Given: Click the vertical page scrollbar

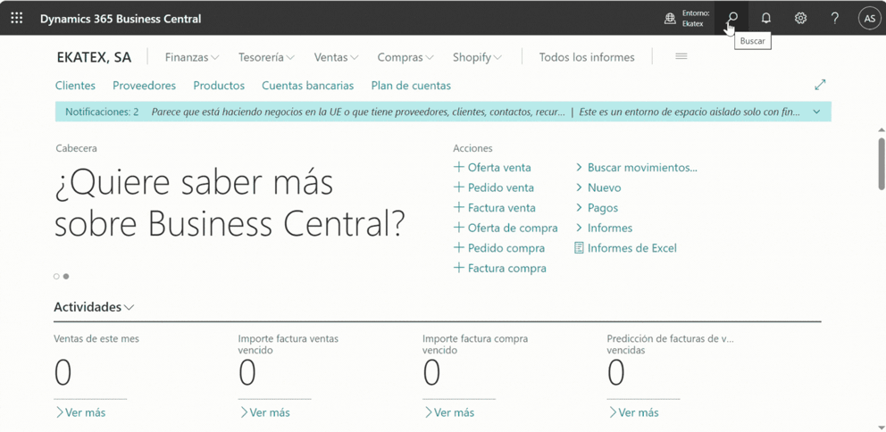Looking at the screenshot, I should [x=882, y=162].
